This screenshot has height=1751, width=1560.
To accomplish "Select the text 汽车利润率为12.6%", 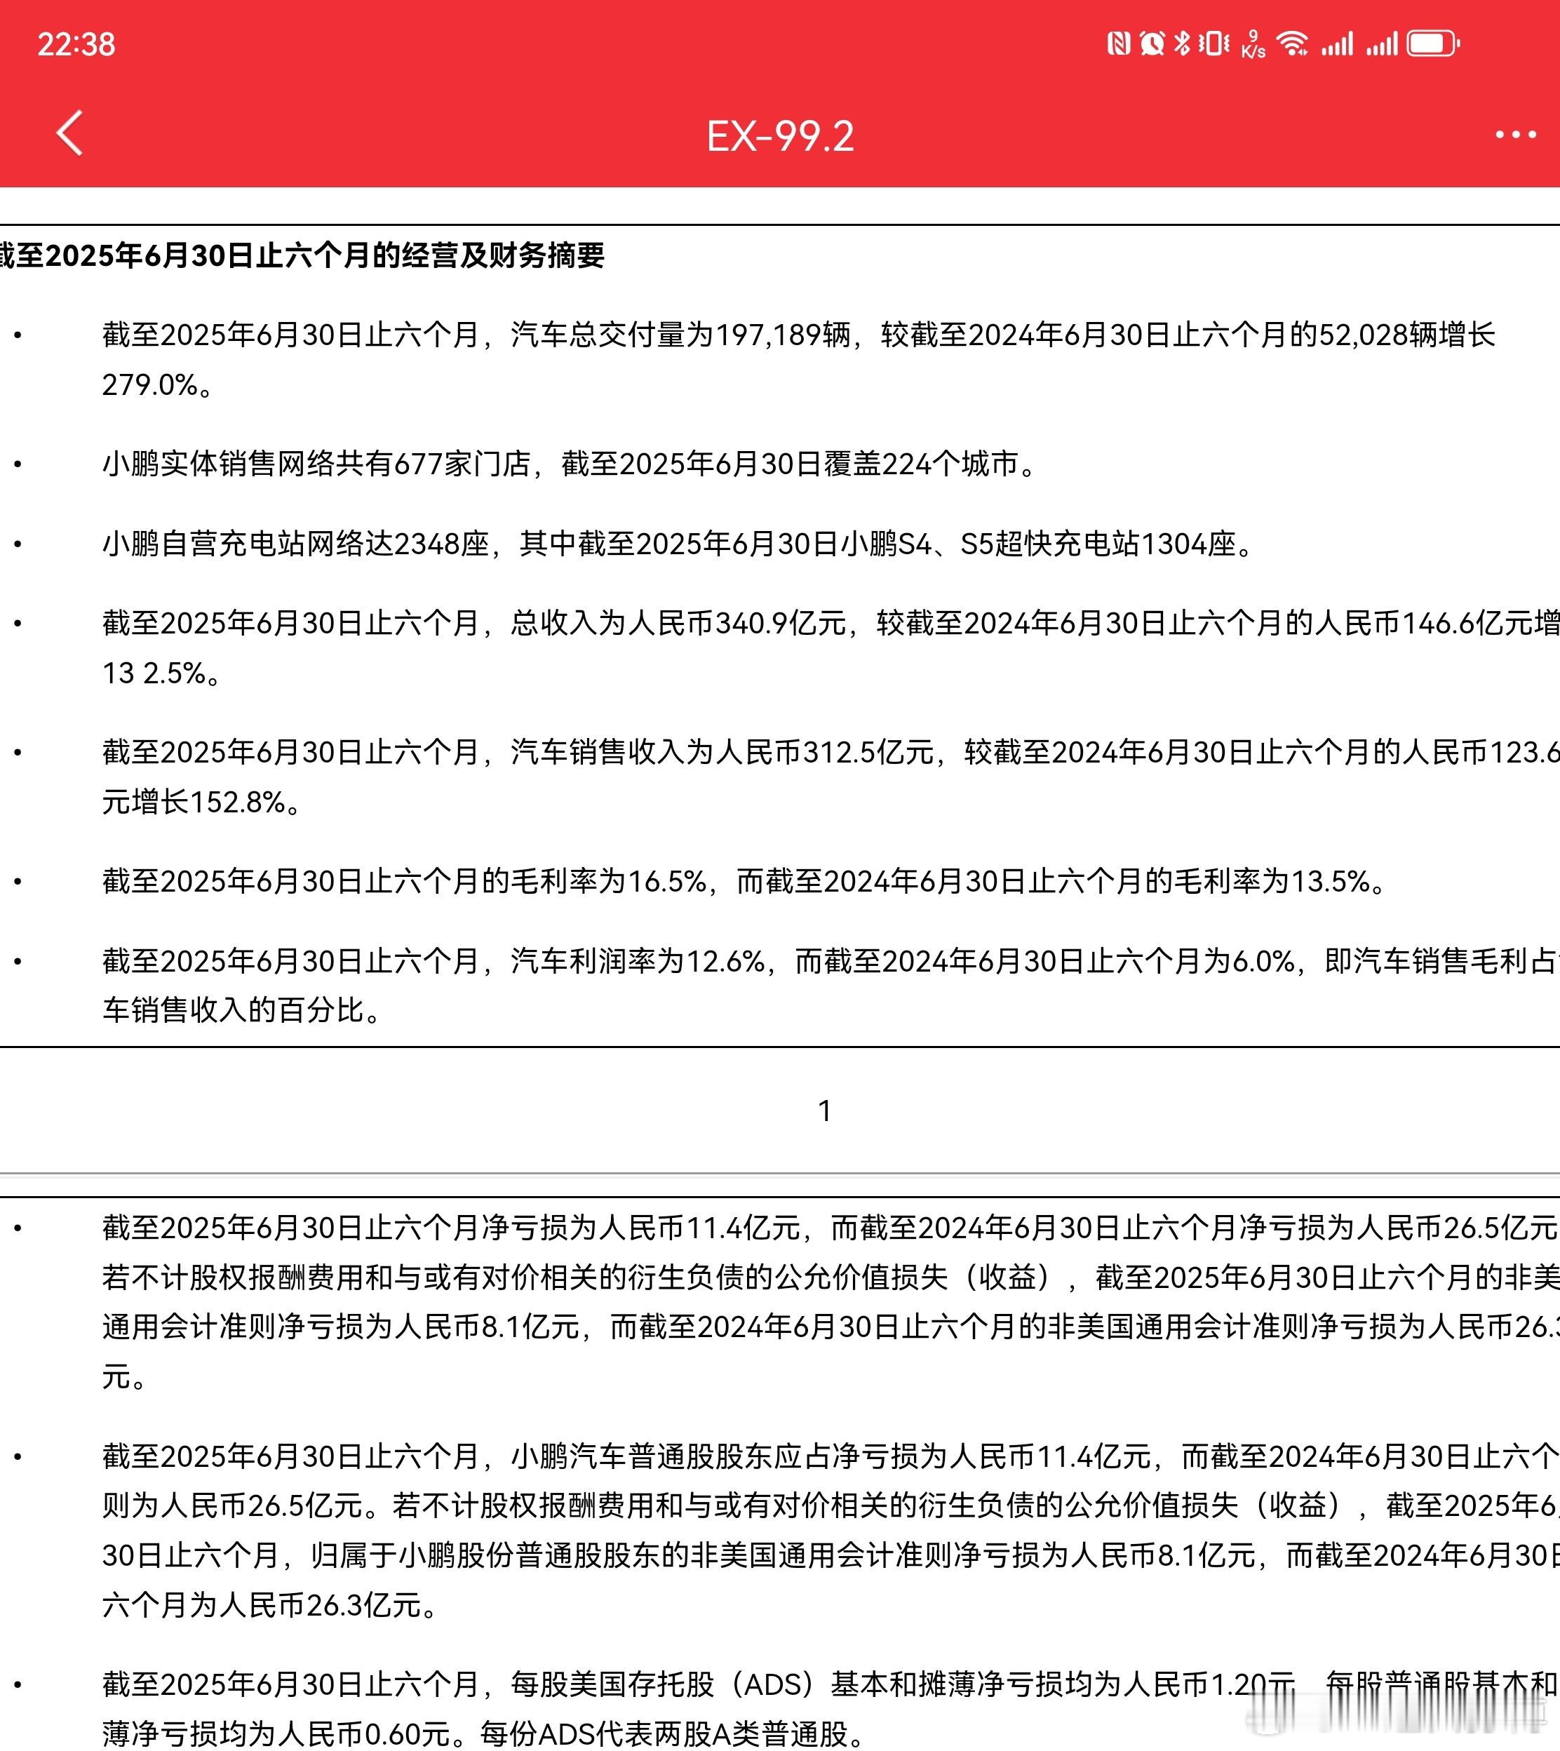I will coord(638,962).
